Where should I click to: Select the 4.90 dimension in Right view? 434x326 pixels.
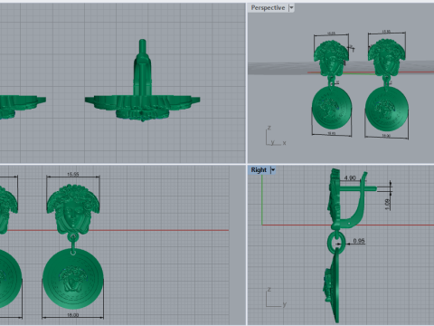(350, 178)
